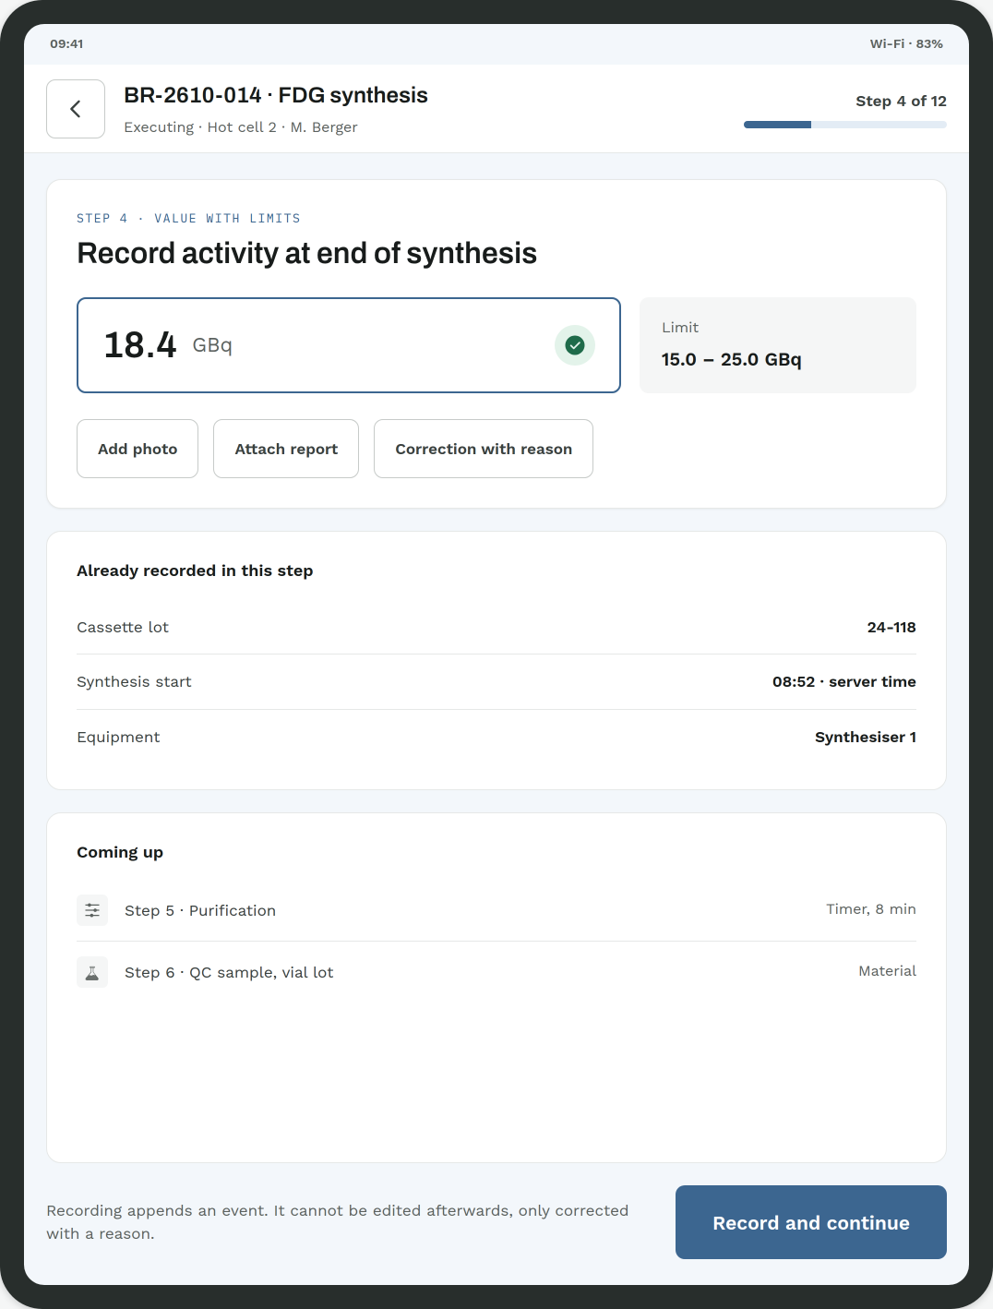This screenshot has width=993, height=1309.
Task: Click heading 'Record activity at end of synthesis'
Action: coord(307,253)
